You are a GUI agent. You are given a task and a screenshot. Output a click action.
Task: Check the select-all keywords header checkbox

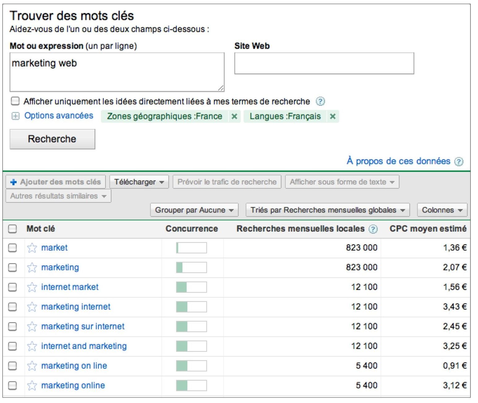point(12,229)
